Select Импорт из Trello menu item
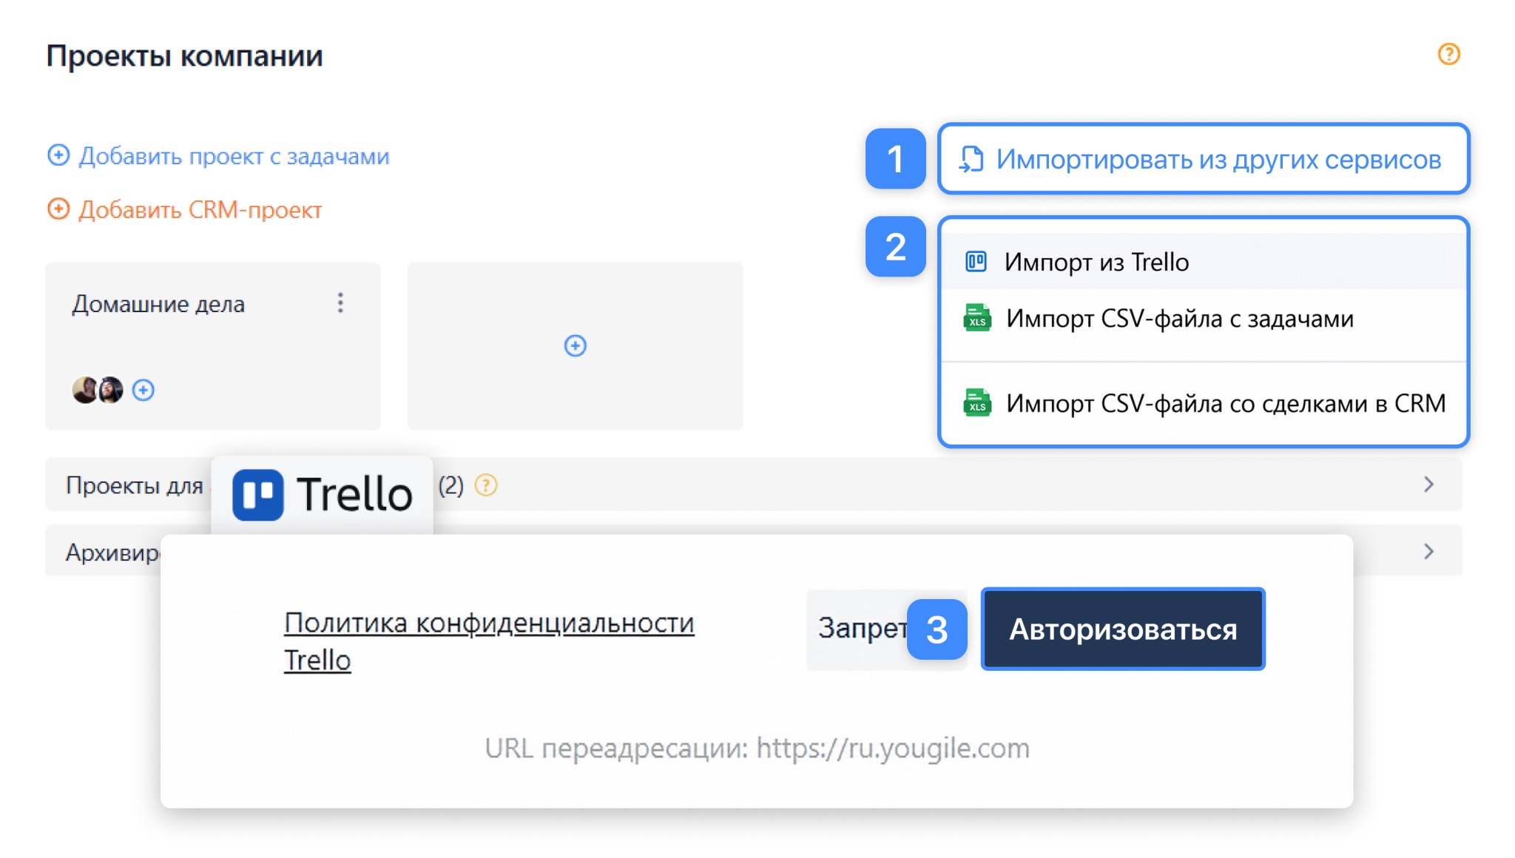Screen dimensions: 1515x858 [x=1203, y=262]
